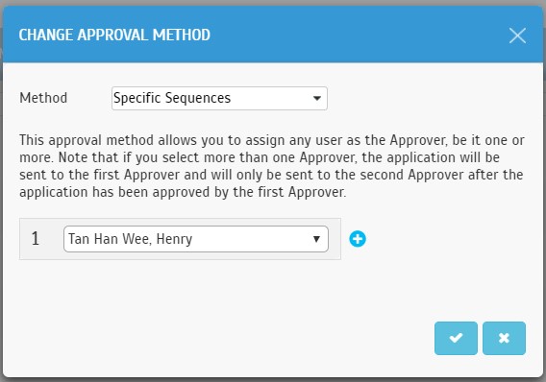Click the CHANGE APPROVAL METHOD title text
Screen dimensions: 546x382
tap(114, 35)
